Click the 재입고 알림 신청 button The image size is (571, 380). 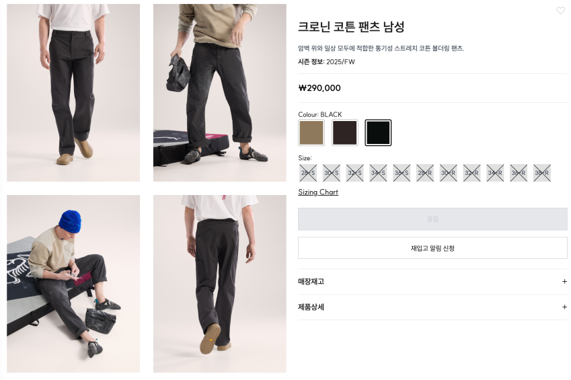(x=432, y=248)
